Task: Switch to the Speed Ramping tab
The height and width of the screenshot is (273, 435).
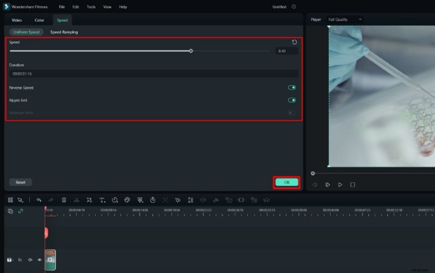Action: tap(64, 32)
